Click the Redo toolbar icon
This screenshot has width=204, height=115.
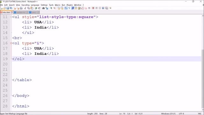pyautogui.click(x=39, y=8)
